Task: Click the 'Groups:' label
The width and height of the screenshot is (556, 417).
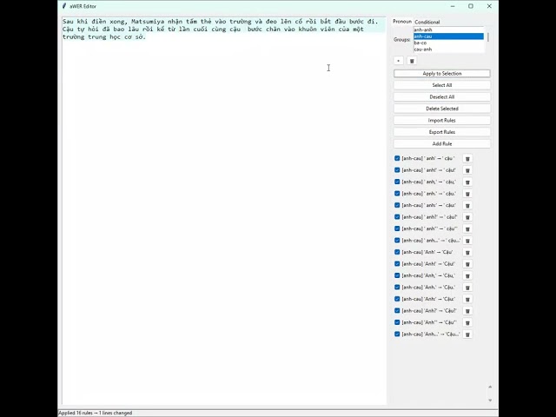Action: point(401,40)
